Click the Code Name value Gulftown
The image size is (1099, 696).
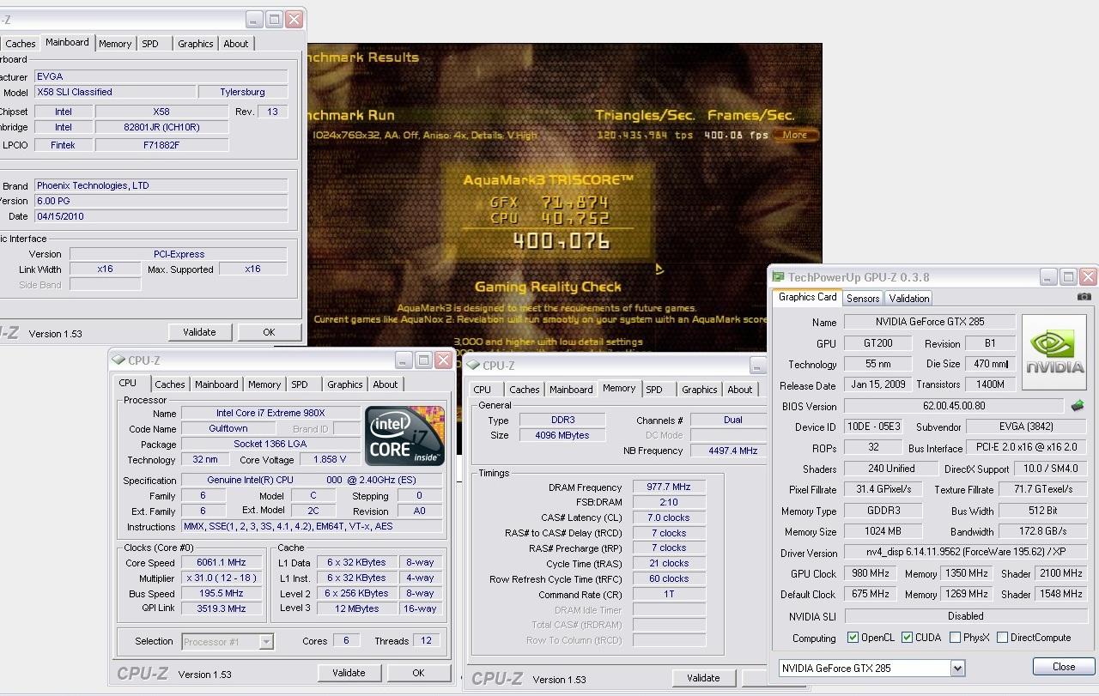(228, 428)
